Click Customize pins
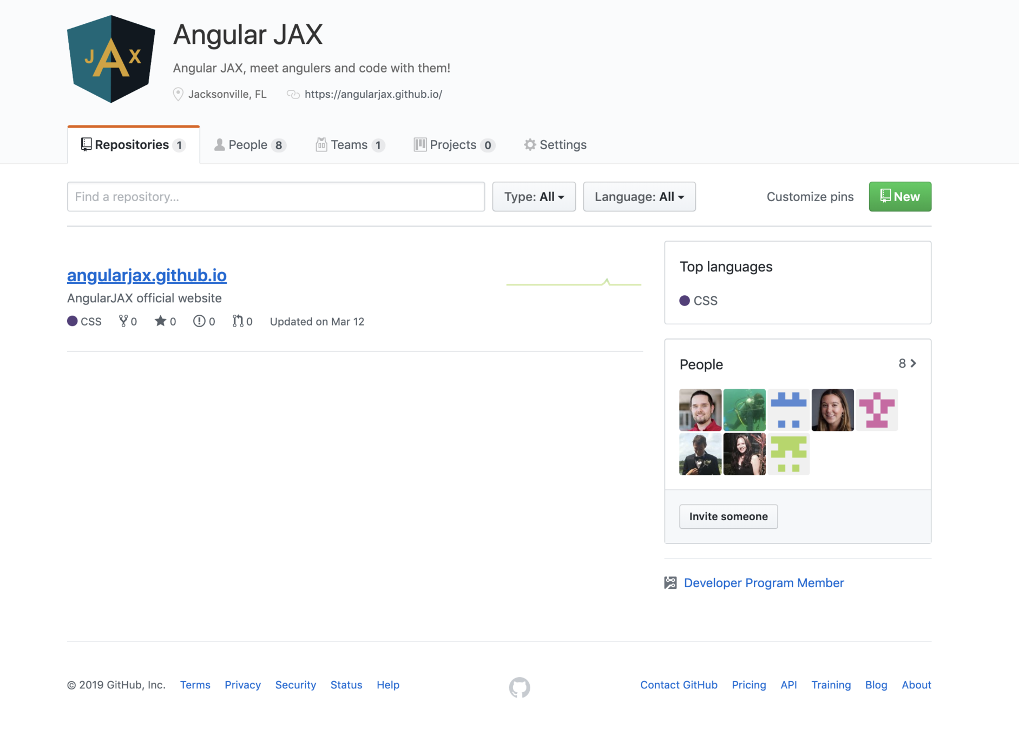The height and width of the screenshot is (730, 1019). coord(810,197)
